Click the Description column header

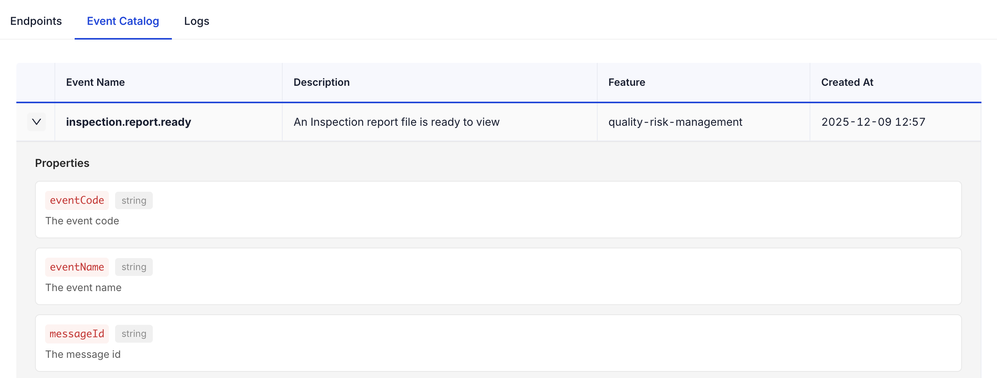(x=321, y=82)
